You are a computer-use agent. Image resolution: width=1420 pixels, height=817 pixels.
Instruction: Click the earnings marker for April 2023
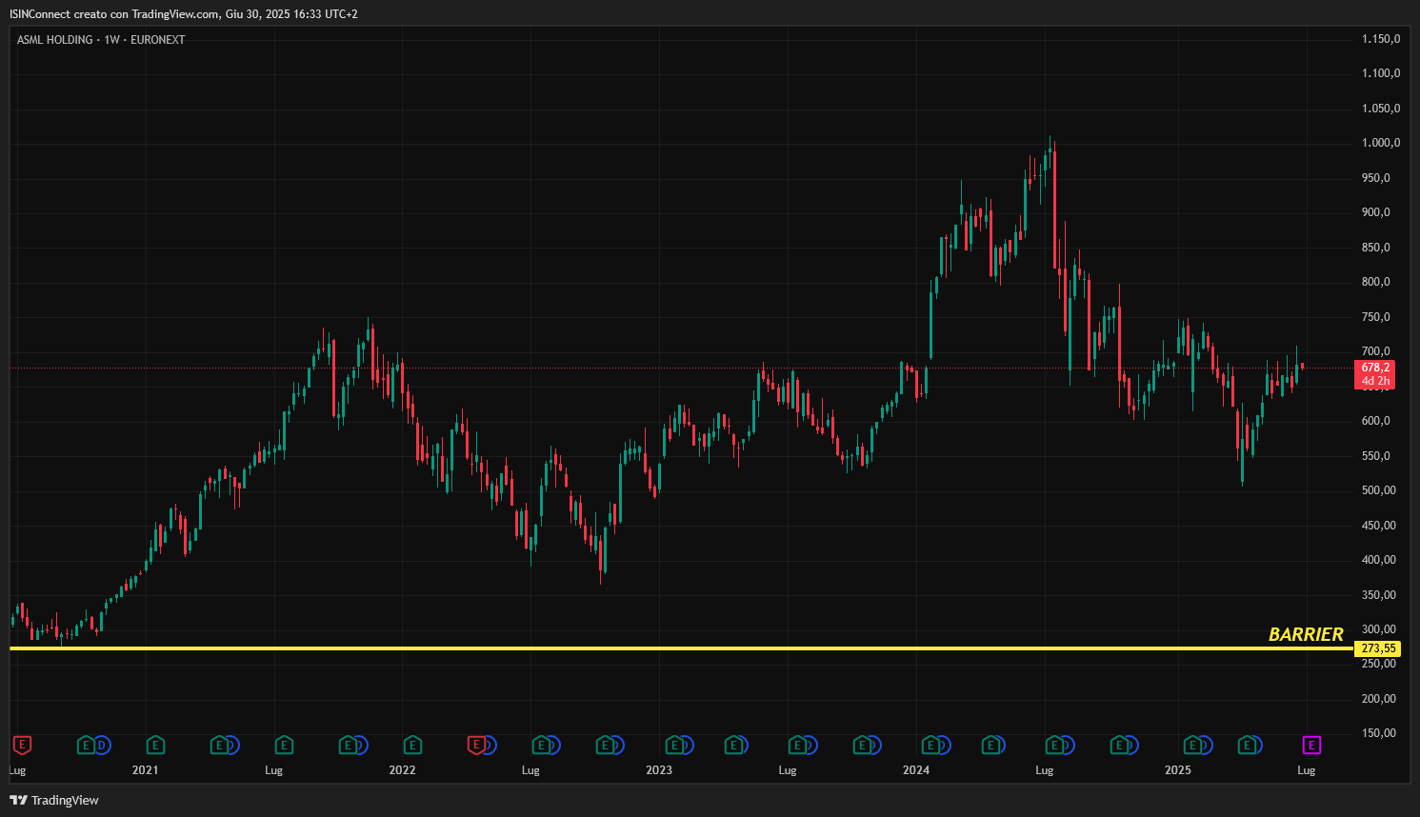click(733, 745)
